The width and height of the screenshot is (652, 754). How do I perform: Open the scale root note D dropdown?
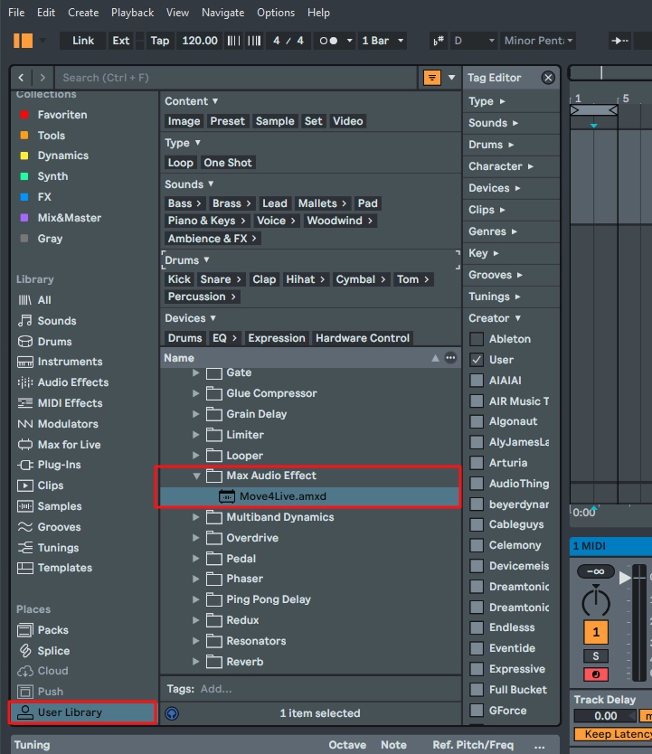474,41
